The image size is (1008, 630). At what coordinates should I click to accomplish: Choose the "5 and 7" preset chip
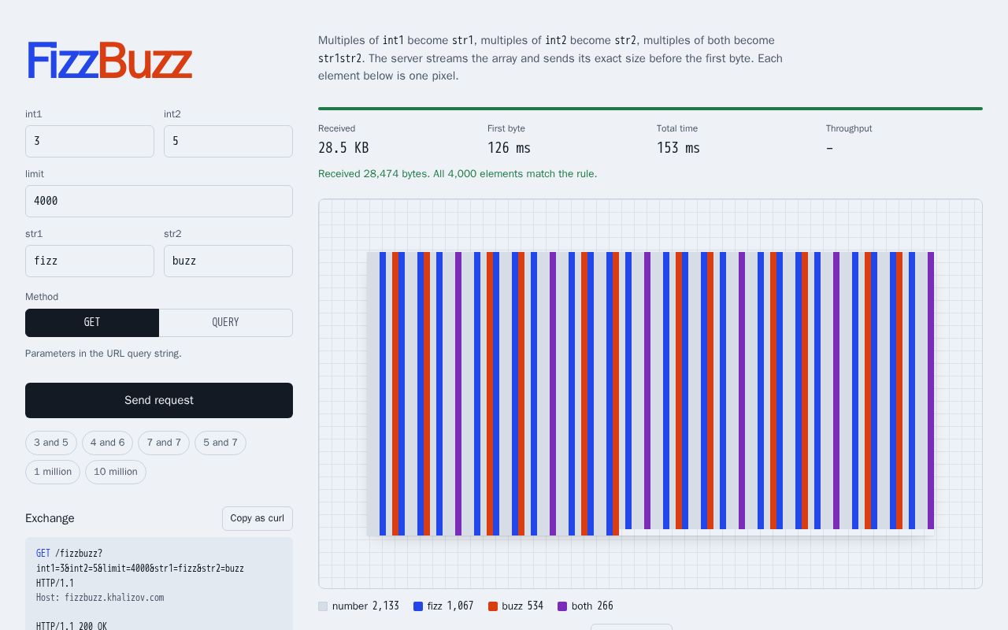[x=220, y=443]
